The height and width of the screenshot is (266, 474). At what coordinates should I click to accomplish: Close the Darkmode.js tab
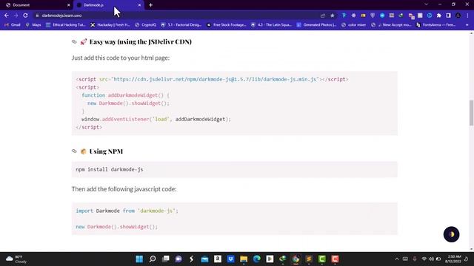[x=139, y=5]
